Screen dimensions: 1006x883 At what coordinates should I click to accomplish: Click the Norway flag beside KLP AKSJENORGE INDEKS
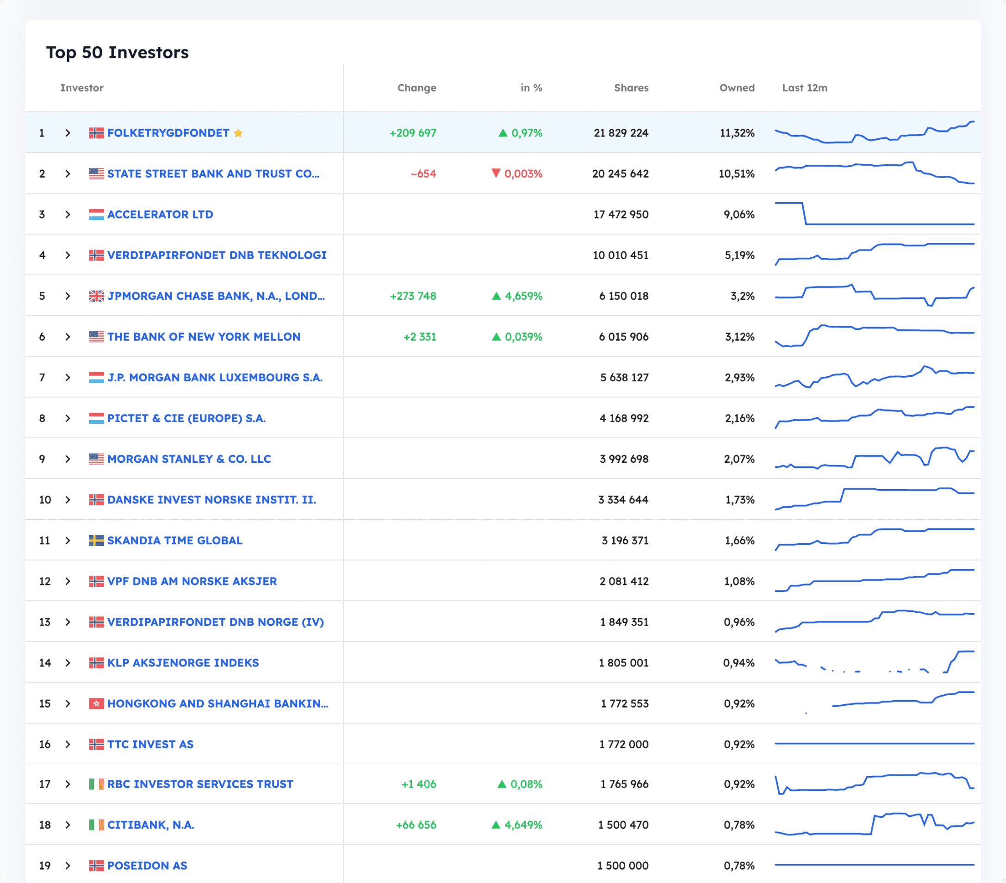coord(96,663)
